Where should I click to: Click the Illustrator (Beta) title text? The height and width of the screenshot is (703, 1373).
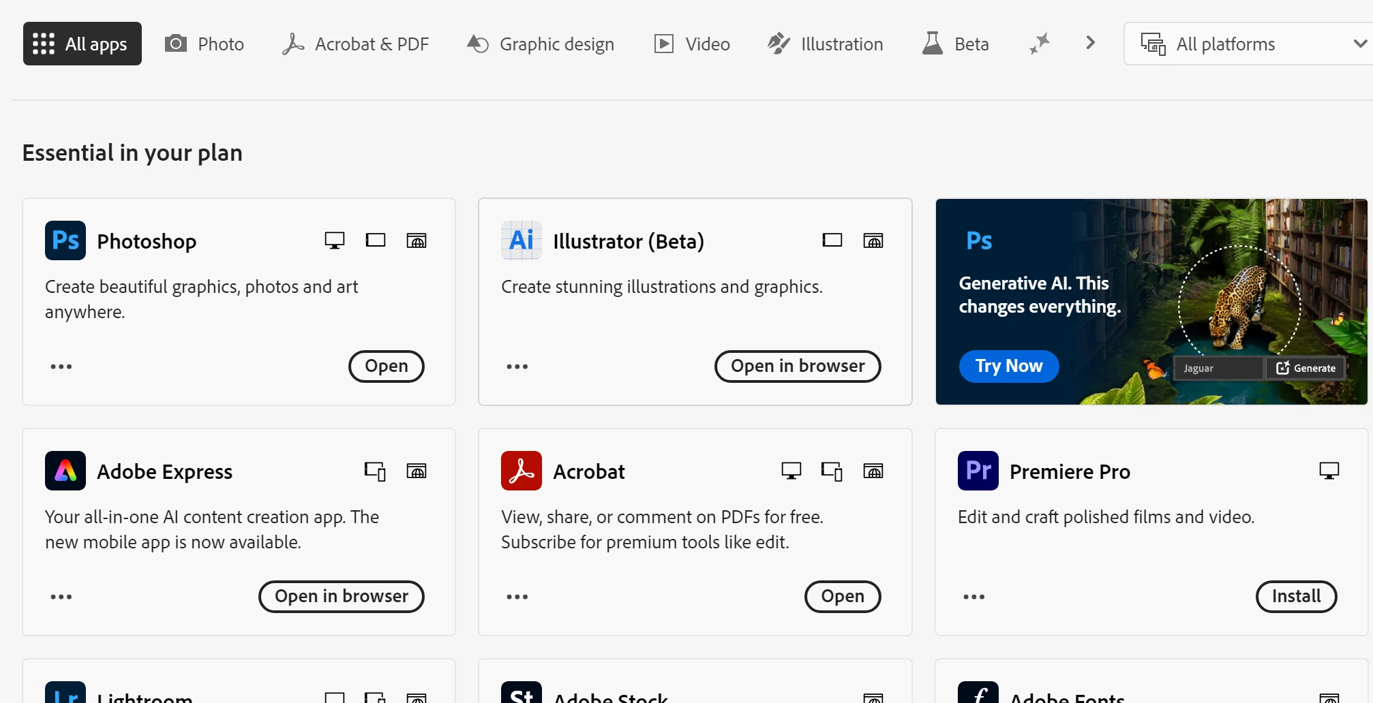click(629, 241)
